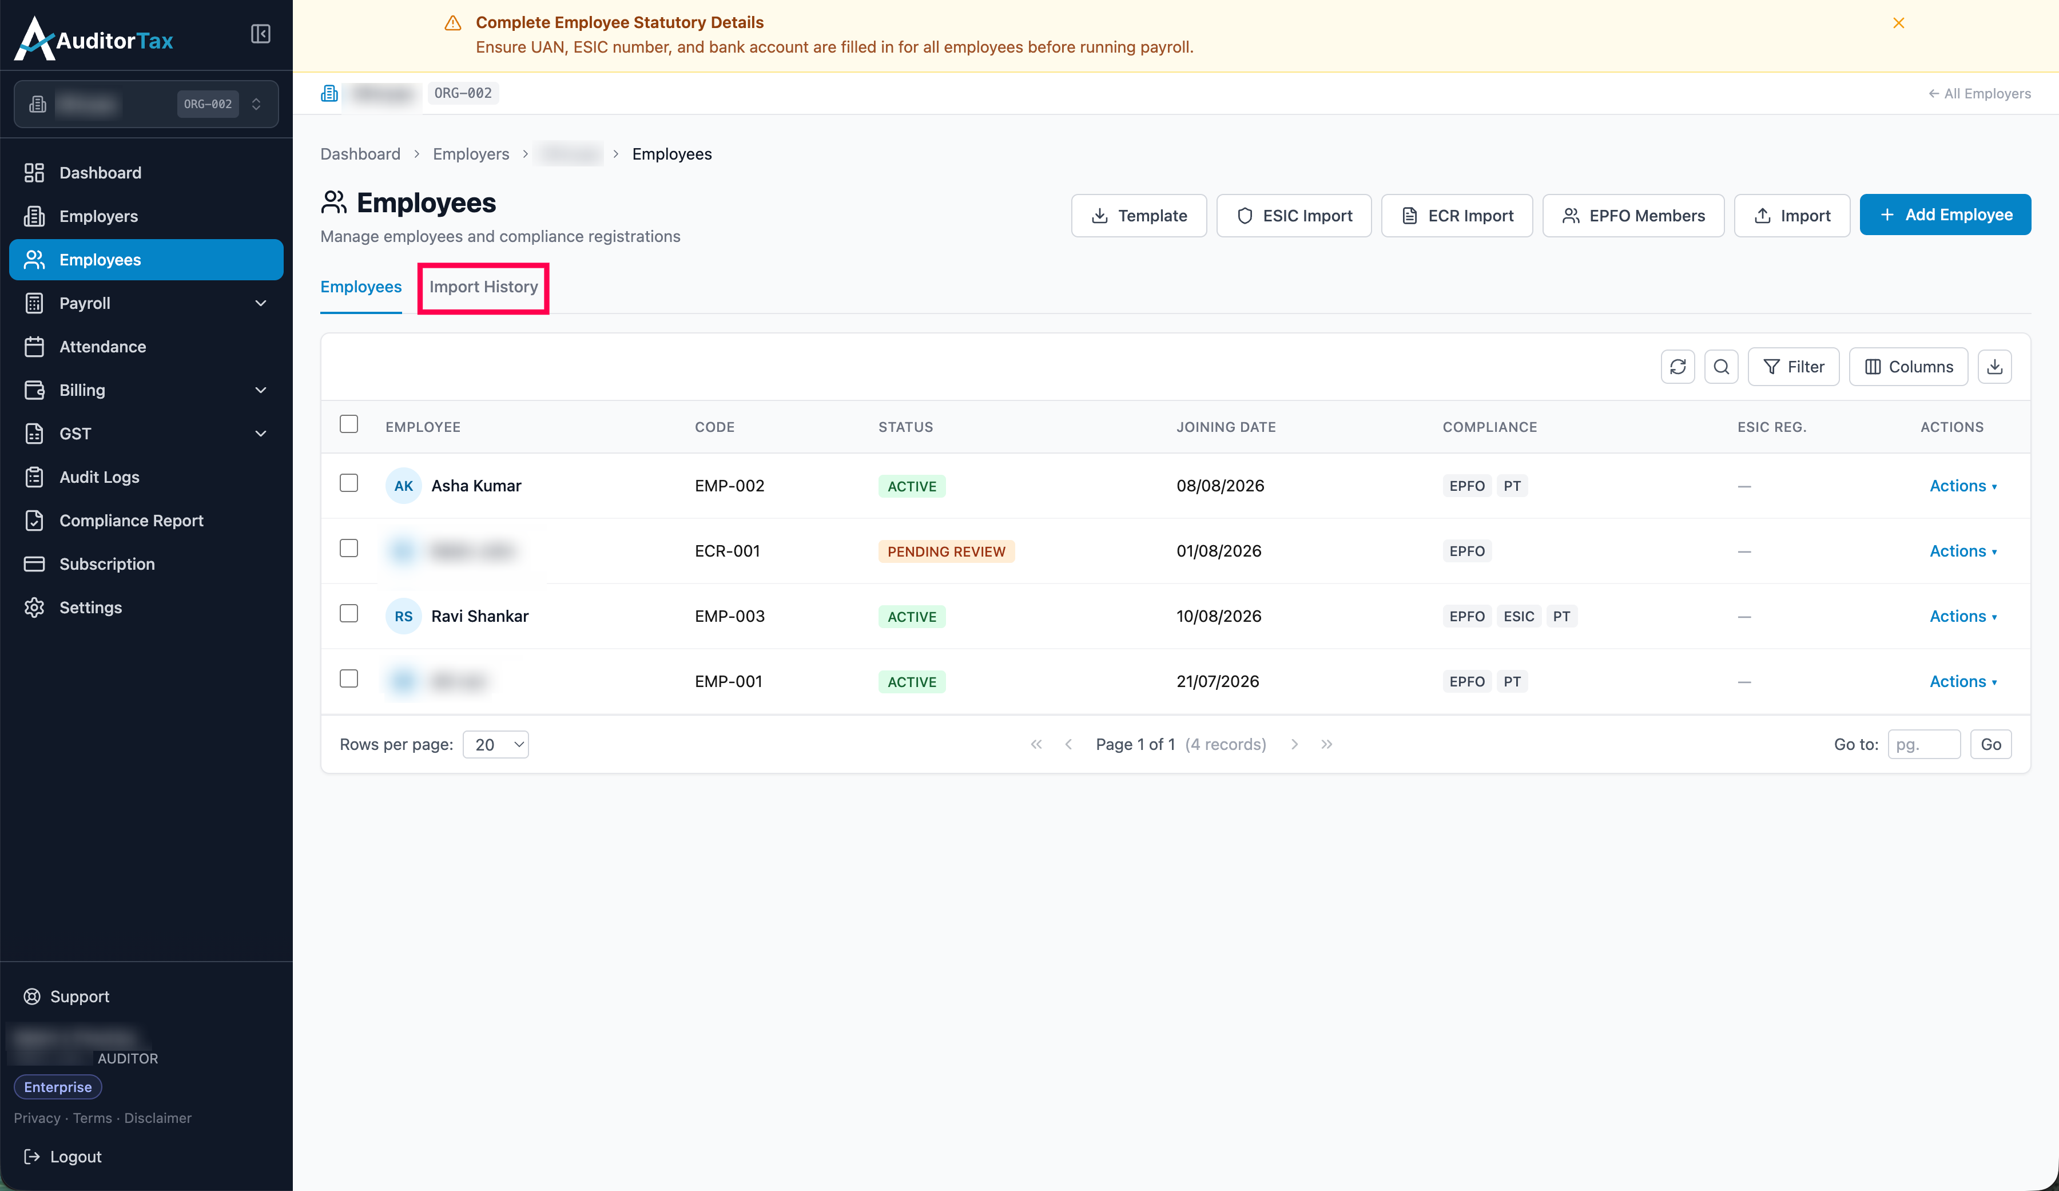Log out of AuditorTax
This screenshot has width=2059, height=1191.
(x=62, y=1156)
